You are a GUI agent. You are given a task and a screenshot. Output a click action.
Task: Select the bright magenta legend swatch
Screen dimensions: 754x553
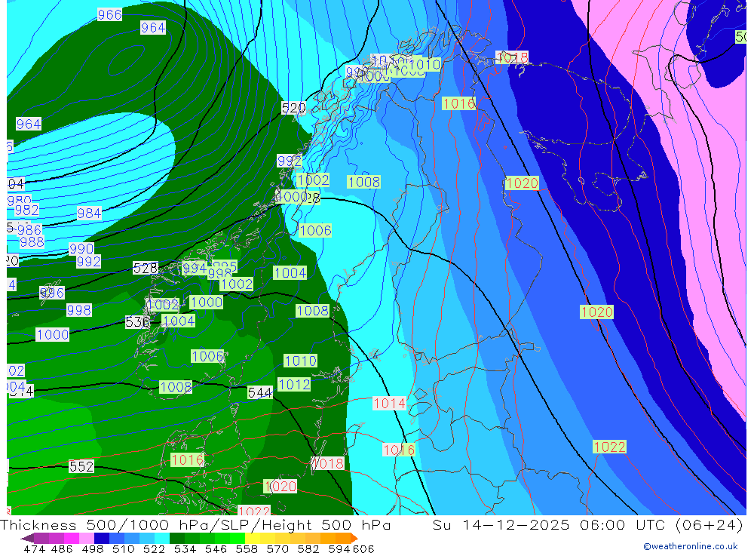(x=71, y=538)
